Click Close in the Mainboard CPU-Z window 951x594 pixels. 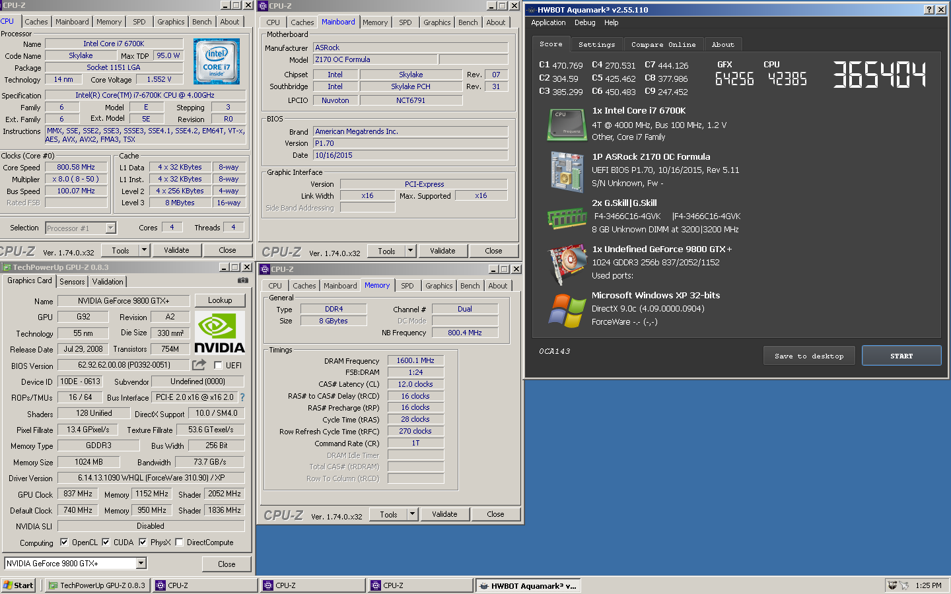click(x=493, y=251)
